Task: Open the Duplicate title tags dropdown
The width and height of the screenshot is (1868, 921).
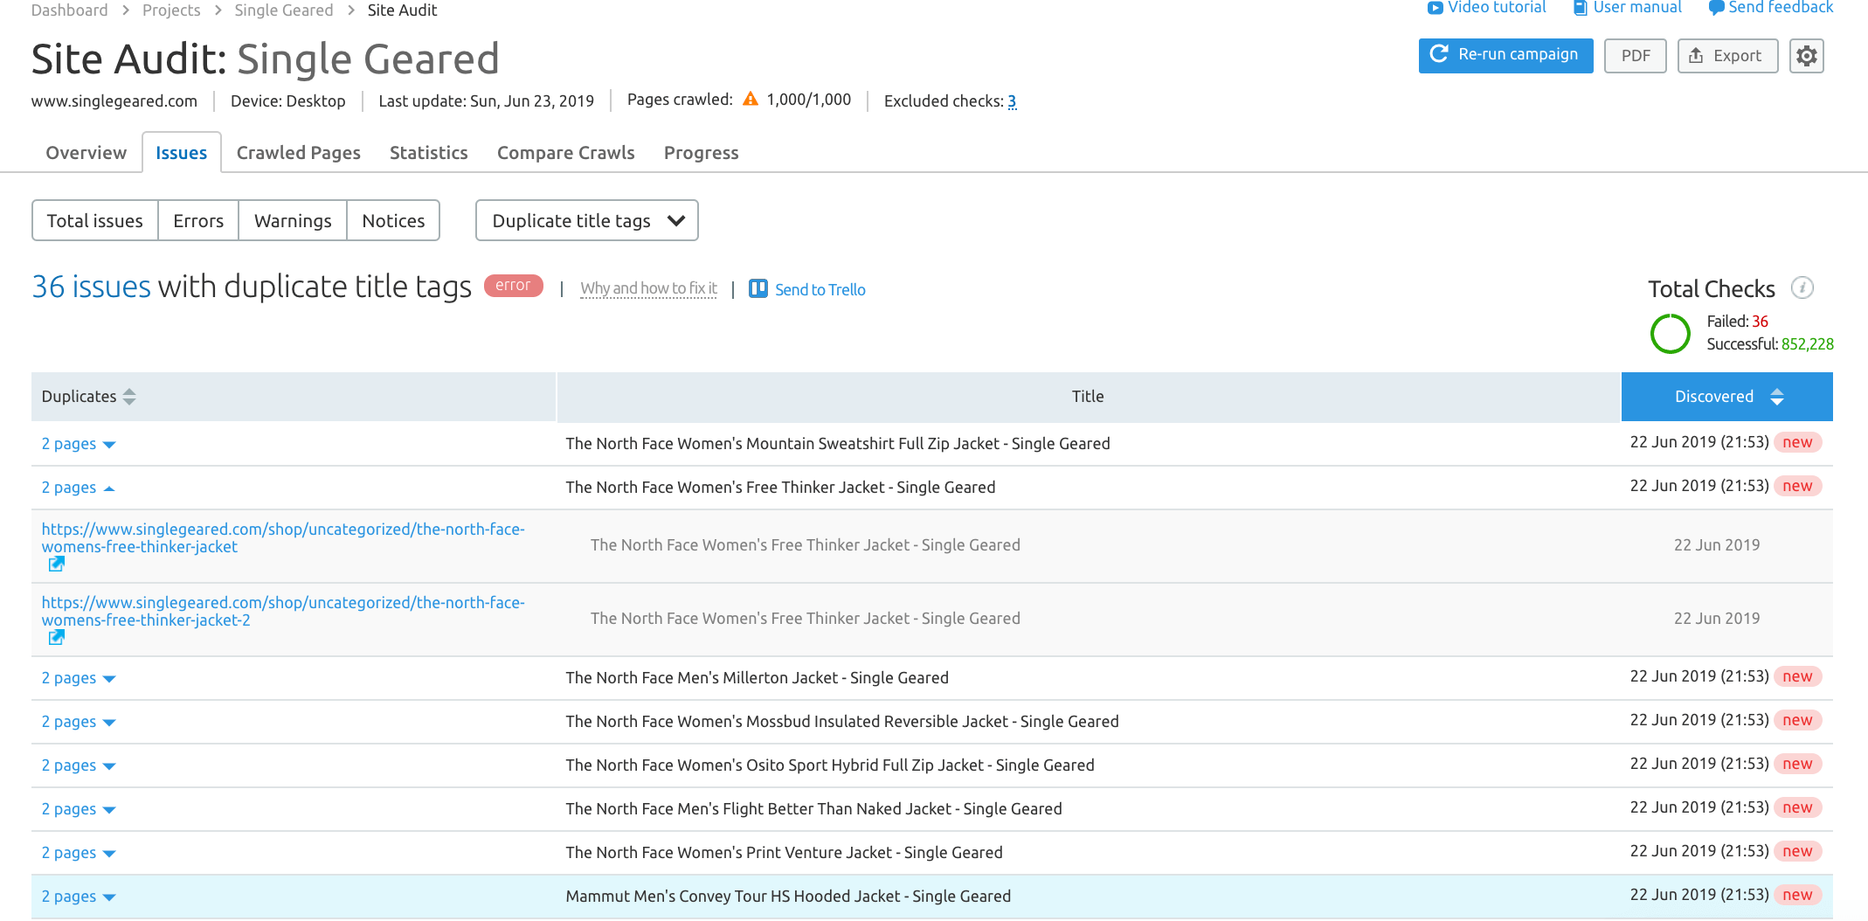Action: point(586,220)
